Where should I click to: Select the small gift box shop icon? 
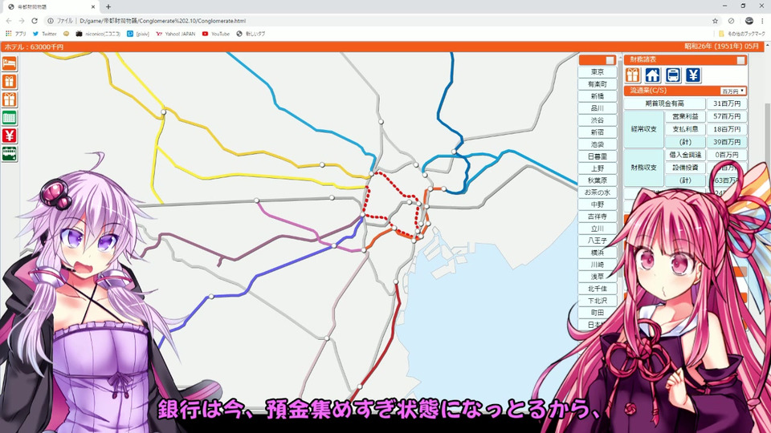pos(10,82)
